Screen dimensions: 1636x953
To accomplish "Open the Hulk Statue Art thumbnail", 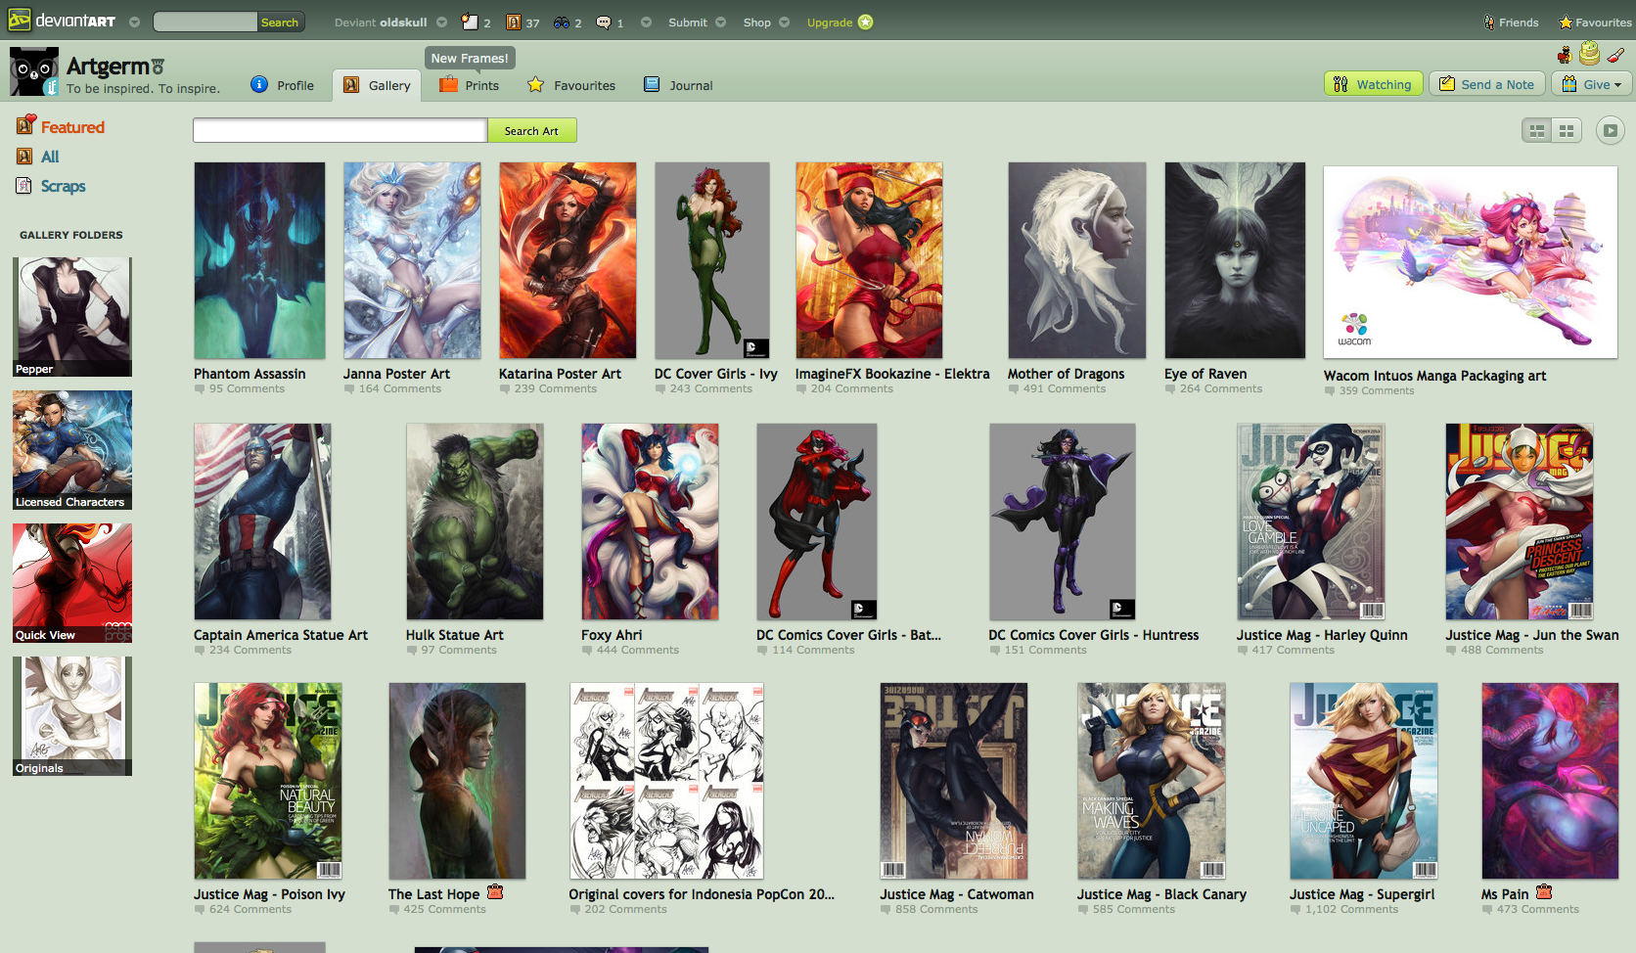I will [475, 522].
